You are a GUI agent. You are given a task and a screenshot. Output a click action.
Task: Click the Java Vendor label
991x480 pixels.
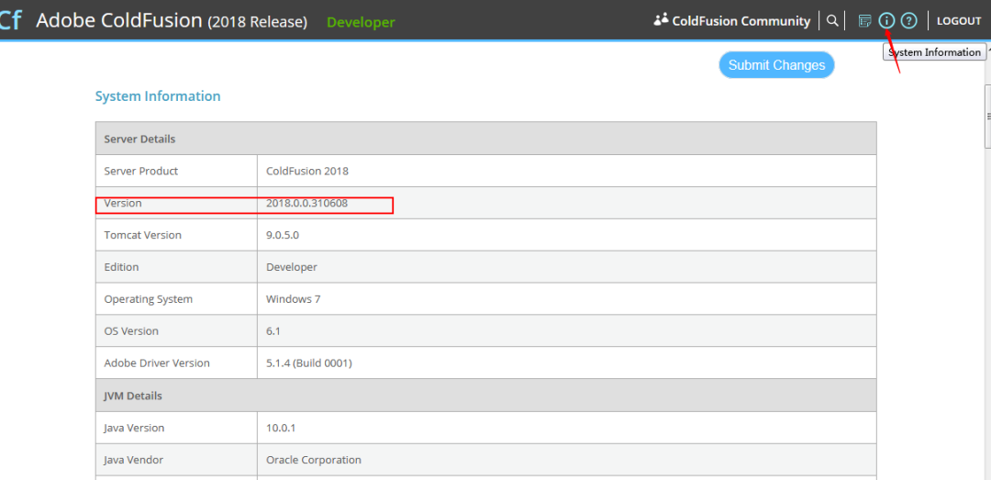(x=135, y=460)
